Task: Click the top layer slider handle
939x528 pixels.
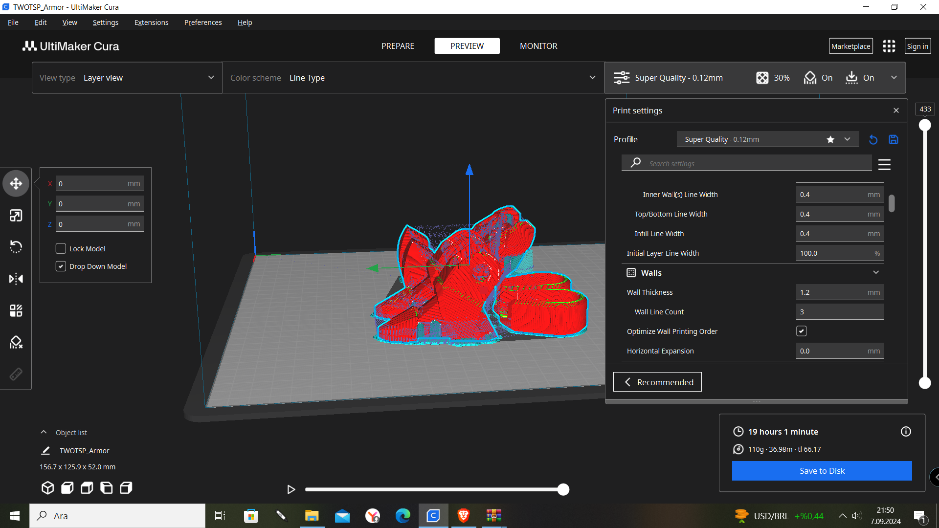Action: pos(925,125)
